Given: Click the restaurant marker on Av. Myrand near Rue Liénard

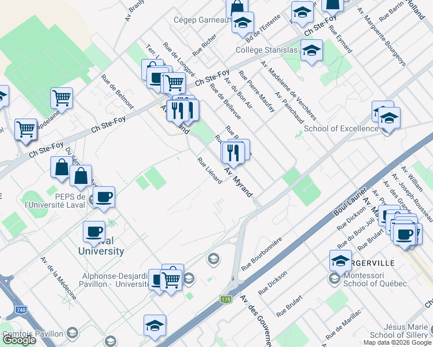Looking at the screenshot, I should point(233,153).
